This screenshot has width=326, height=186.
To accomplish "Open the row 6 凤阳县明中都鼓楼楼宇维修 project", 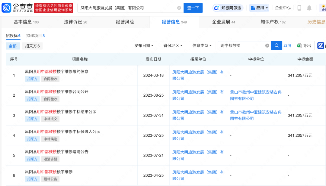I will [x=49, y=172].
